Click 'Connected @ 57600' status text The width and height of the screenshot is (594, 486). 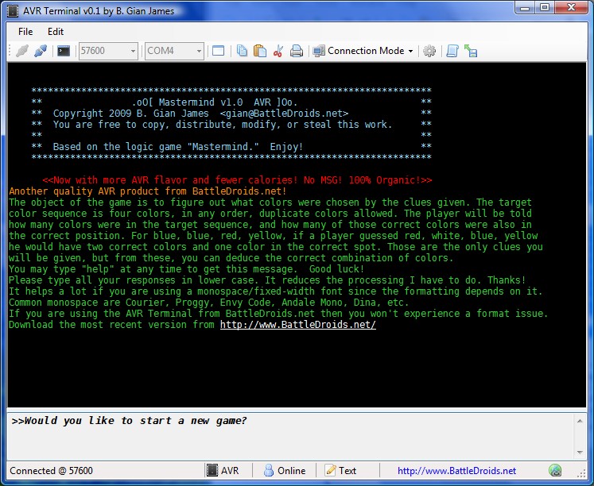(x=51, y=470)
